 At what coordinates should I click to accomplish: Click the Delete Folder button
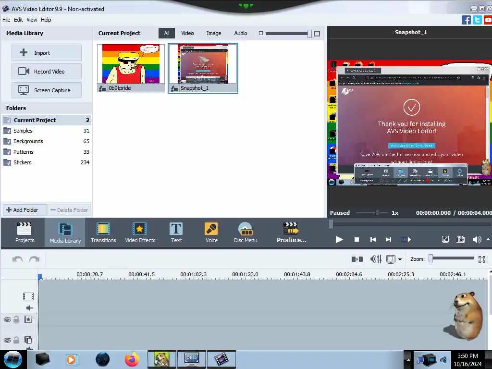pyautogui.click(x=69, y=210)
